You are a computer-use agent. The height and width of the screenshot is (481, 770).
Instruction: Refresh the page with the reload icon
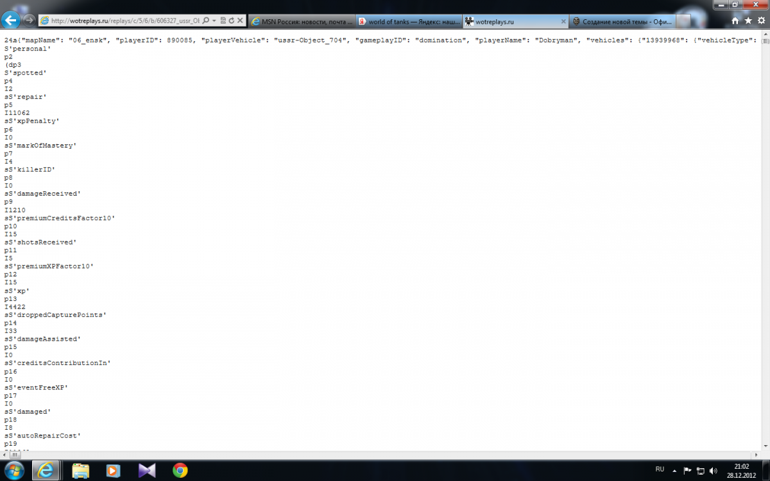pos(231,21)
